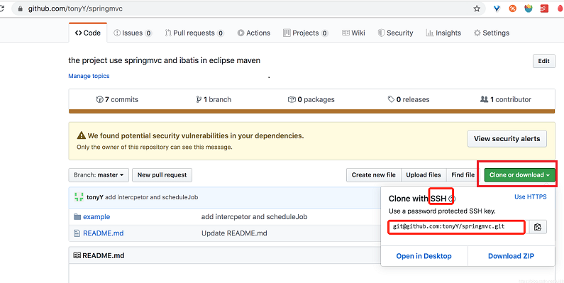Click the README.md file icon
The image size is (564, 283).
click(x=77, y=233)
